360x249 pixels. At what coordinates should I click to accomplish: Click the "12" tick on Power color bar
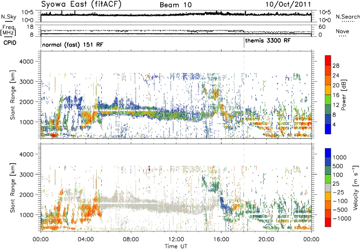[336, 105]
